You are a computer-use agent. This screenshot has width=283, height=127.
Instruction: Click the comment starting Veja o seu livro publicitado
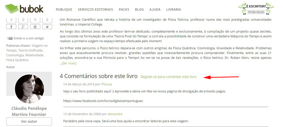coord(145,91)
